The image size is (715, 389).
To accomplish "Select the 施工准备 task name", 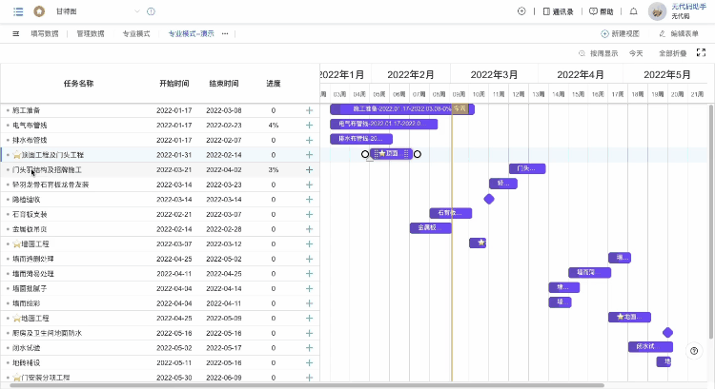I will [x=26, y=110].
